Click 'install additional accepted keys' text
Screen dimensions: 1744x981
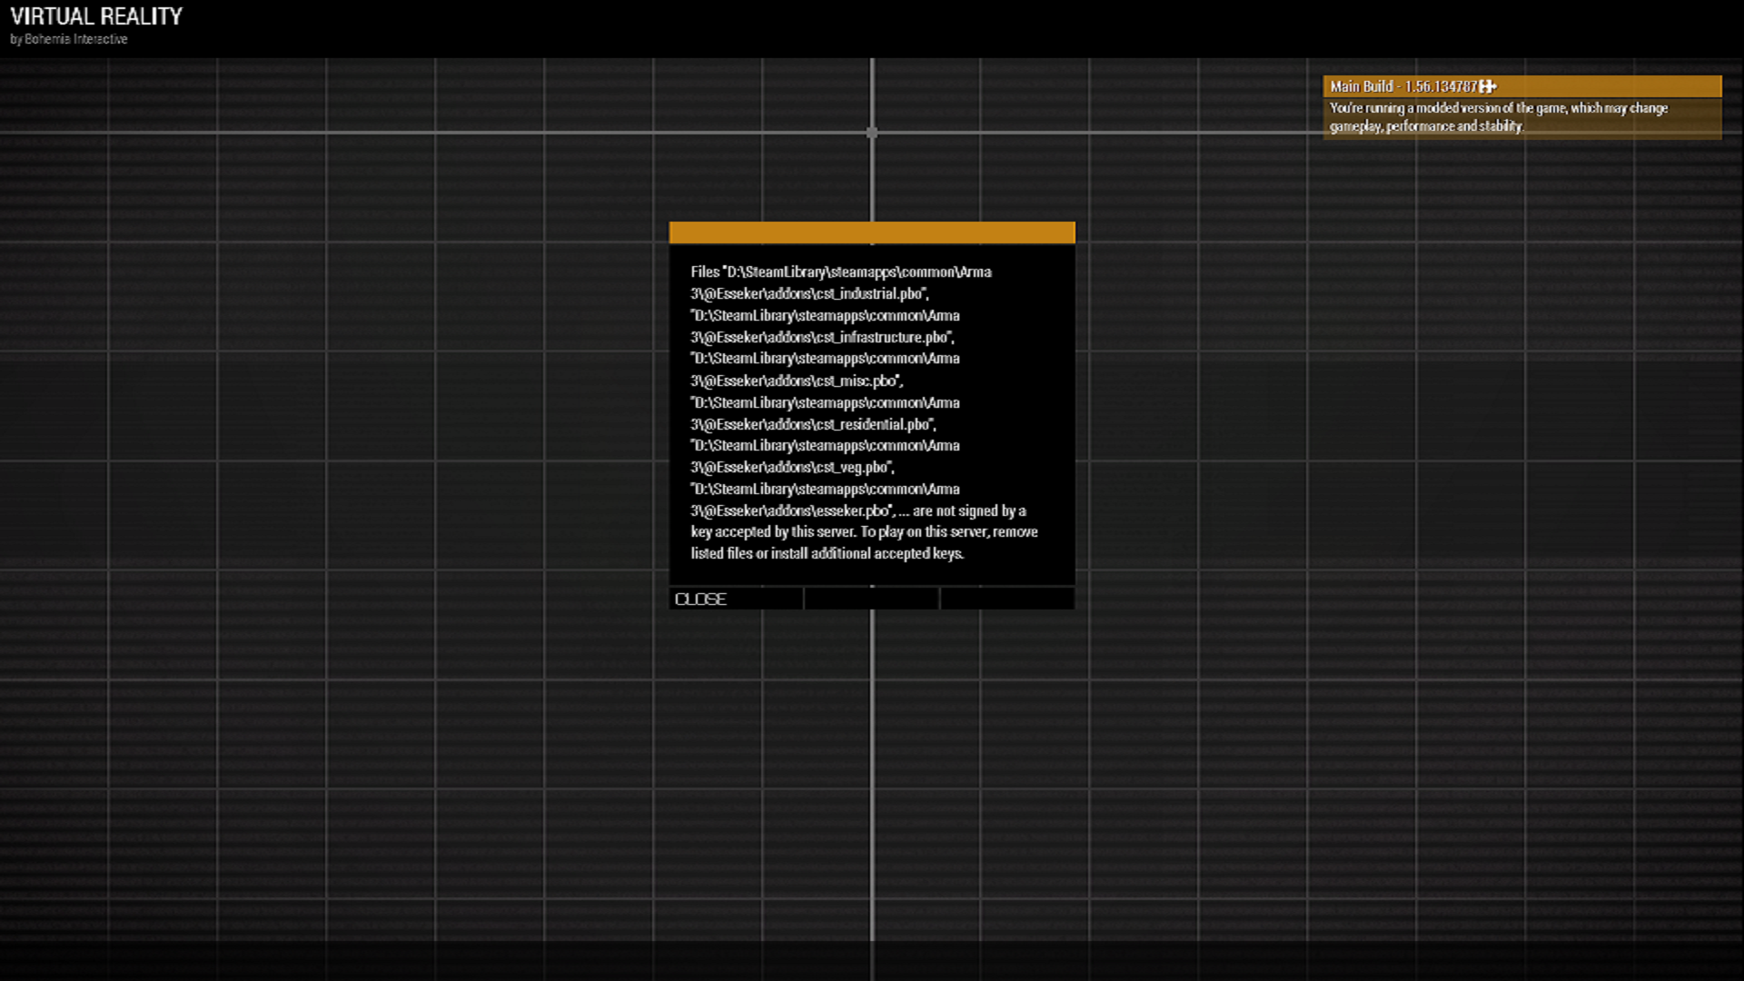coord(866,553)
